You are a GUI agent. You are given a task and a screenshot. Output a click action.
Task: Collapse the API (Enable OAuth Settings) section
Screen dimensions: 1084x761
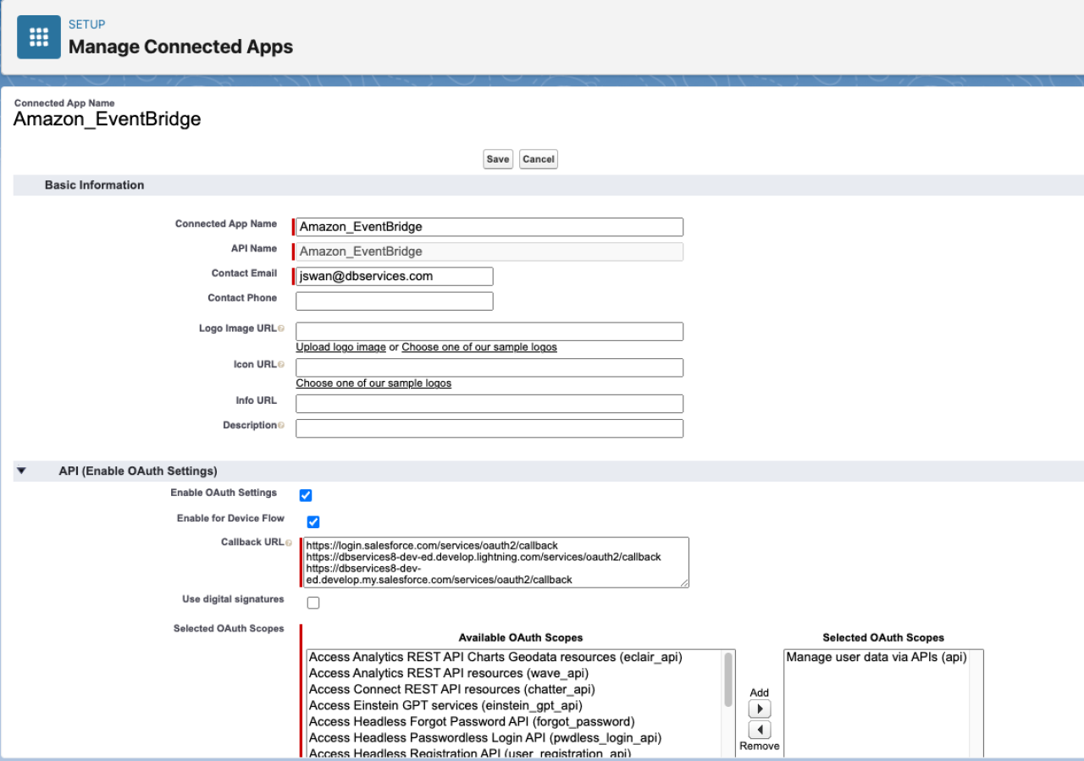[x=21, y=471]
